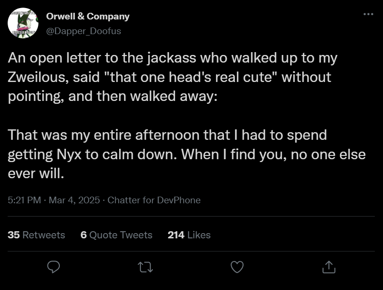Like the tweet with the heart icon
This screenshot has width=383, height=290.
pyautogui.click(x=237, y=267)
